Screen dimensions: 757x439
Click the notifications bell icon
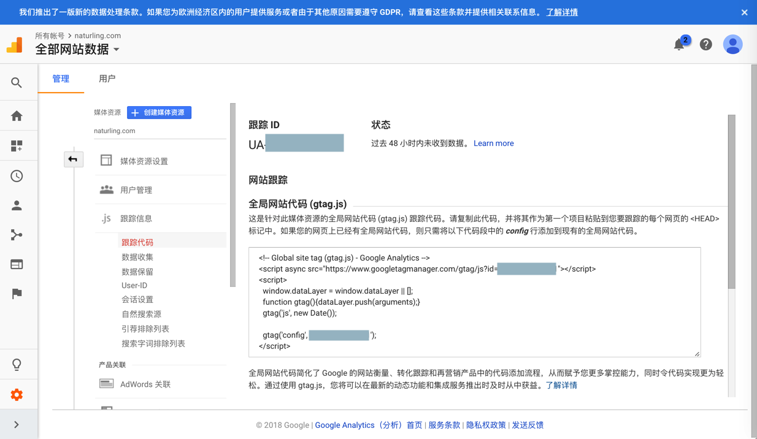pos(679,44)
